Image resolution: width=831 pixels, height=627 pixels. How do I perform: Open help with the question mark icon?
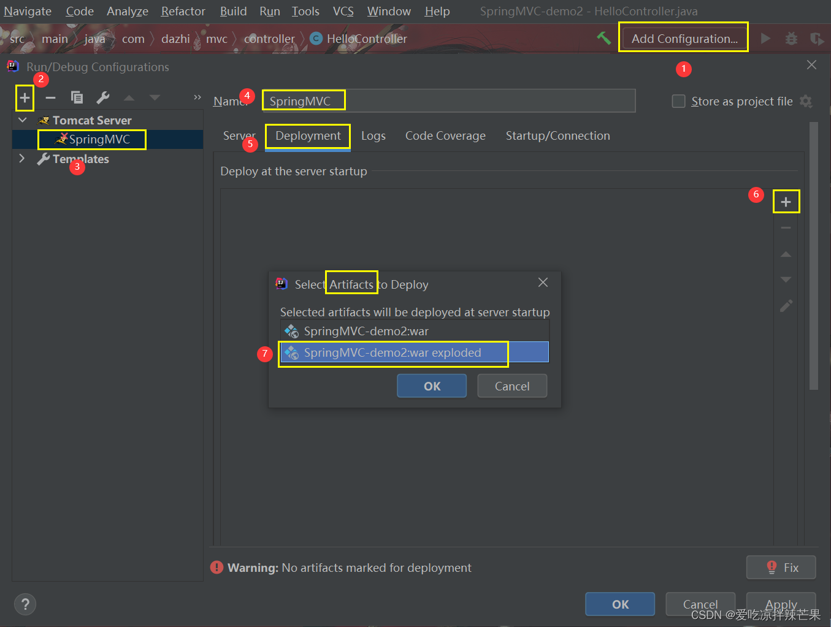coord(25,605)
